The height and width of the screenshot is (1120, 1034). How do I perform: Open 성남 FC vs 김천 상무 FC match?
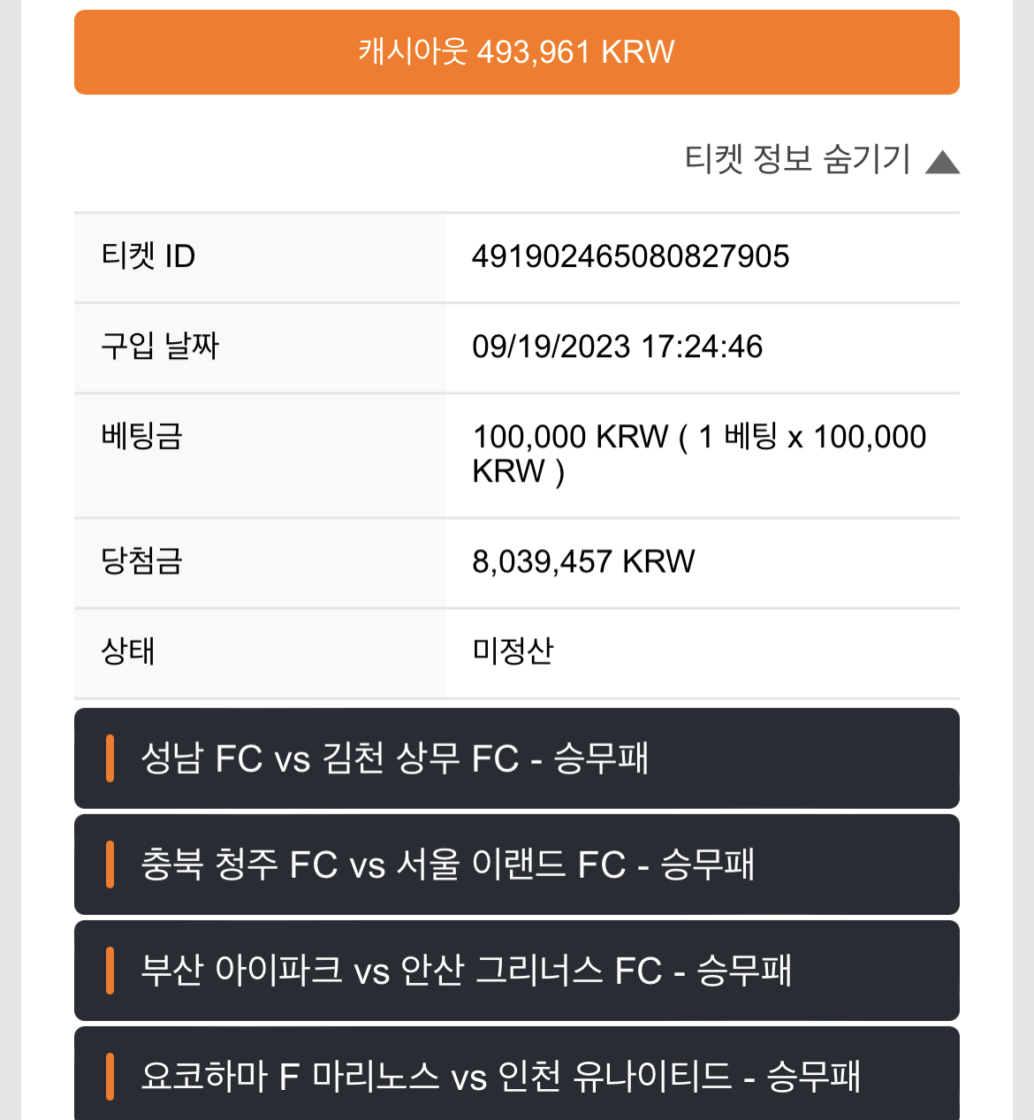pos(517,758)
